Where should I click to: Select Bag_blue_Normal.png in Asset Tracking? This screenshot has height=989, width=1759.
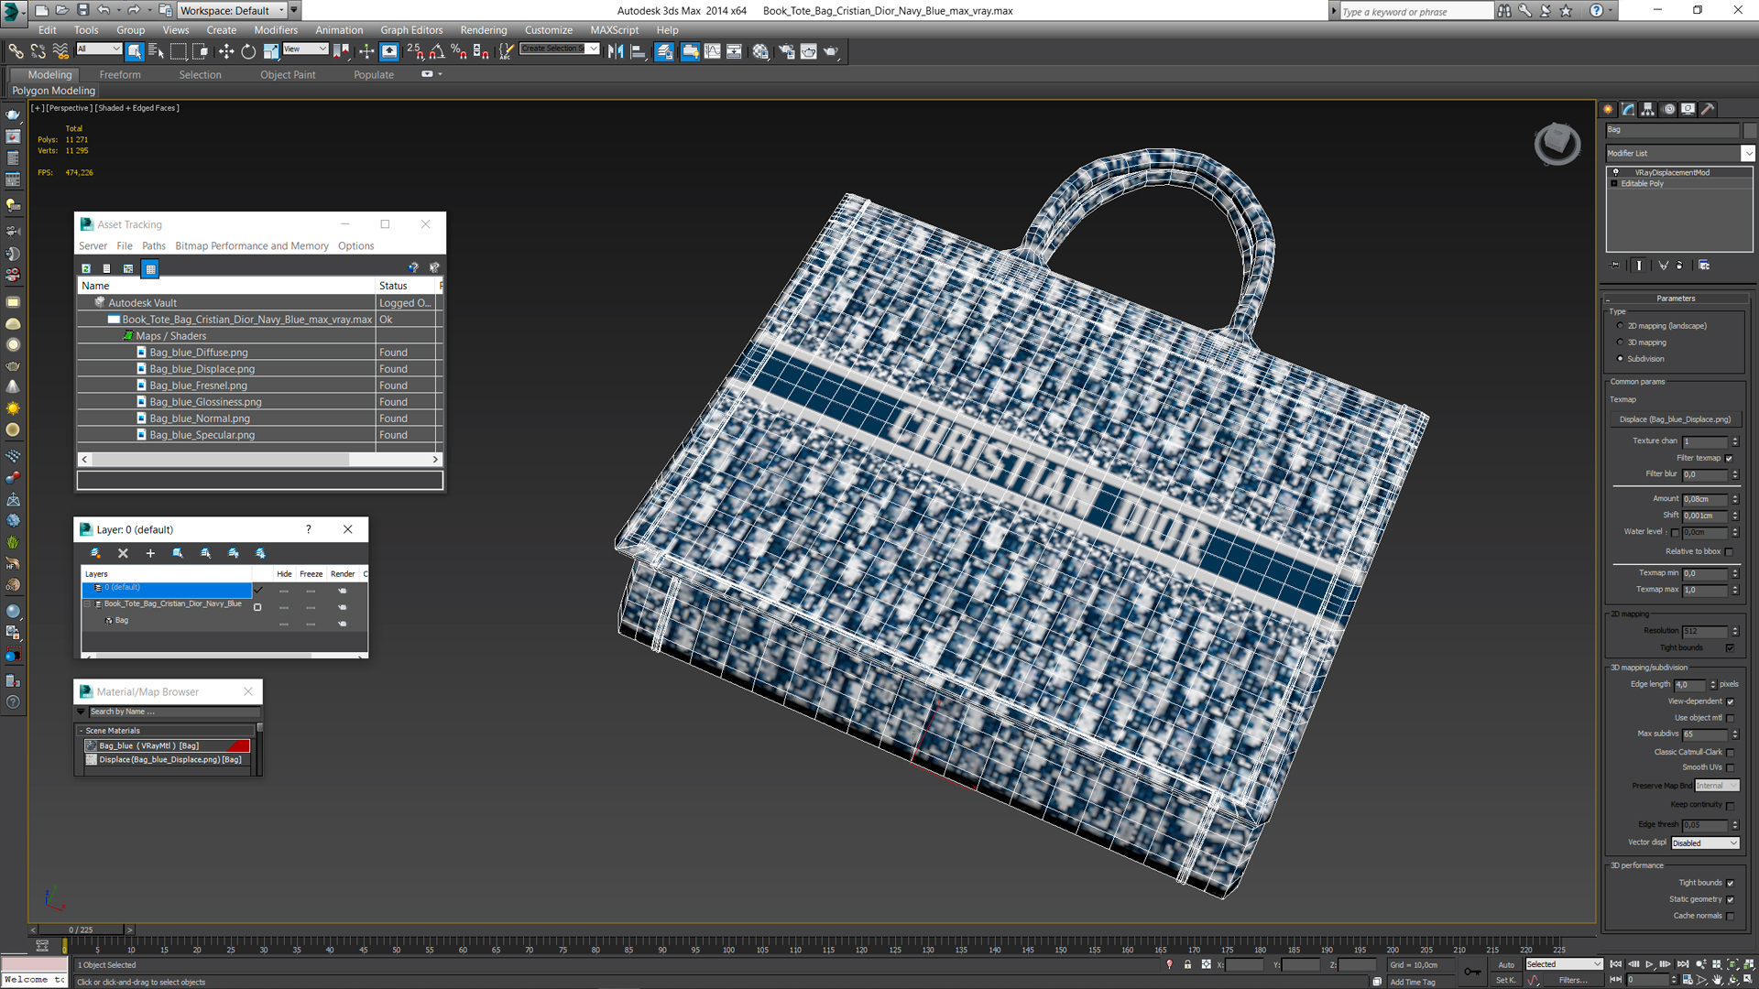coord(200,418)
